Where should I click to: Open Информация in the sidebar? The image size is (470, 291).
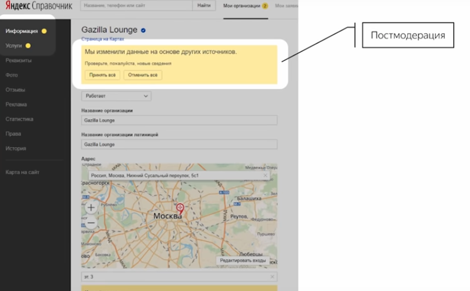coord(22,31)
